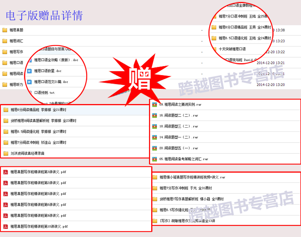Select file 14.阅读题型一(二).rar
The height and width of the screenshot is (237, 301).
(x=179, y=137)
